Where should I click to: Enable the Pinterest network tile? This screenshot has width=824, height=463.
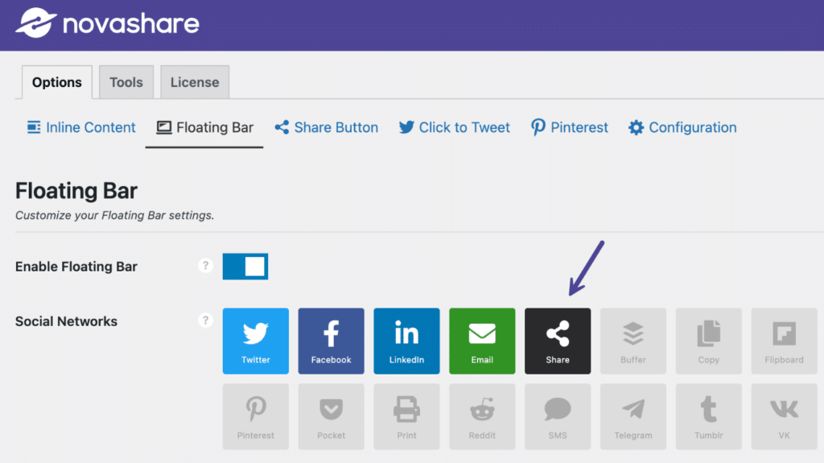coord(255,417)
